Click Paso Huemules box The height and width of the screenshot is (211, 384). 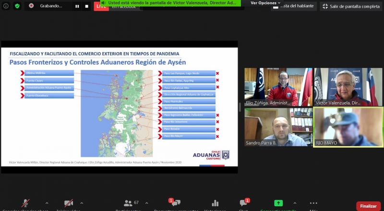point(189,101)
